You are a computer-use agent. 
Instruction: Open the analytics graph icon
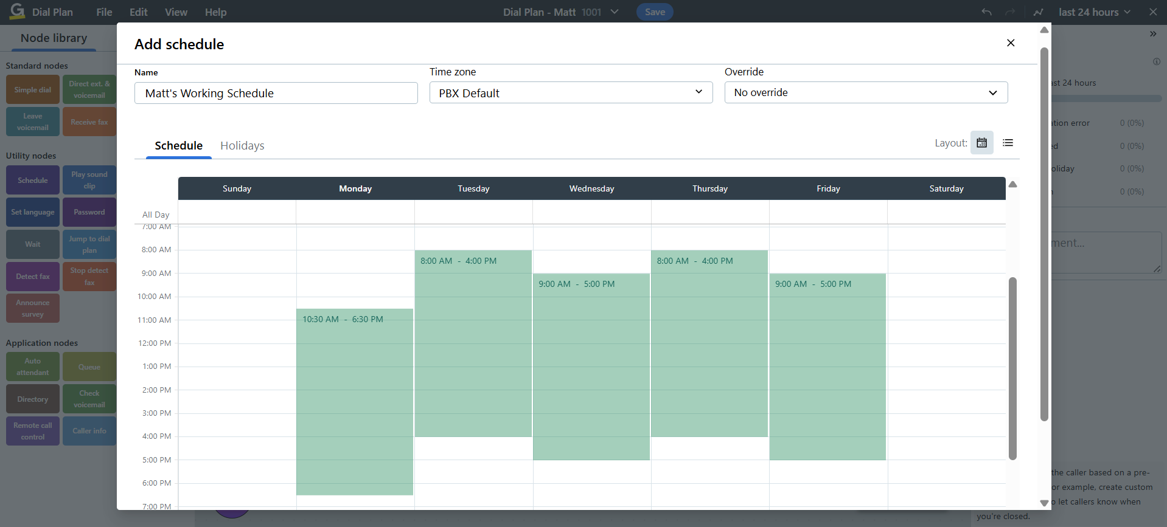(1038, 12)
